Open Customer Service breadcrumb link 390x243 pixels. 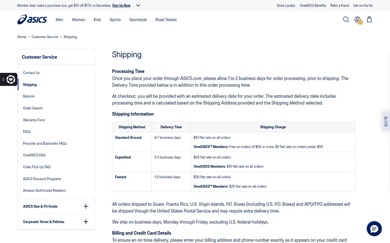[x=45, y=37]
